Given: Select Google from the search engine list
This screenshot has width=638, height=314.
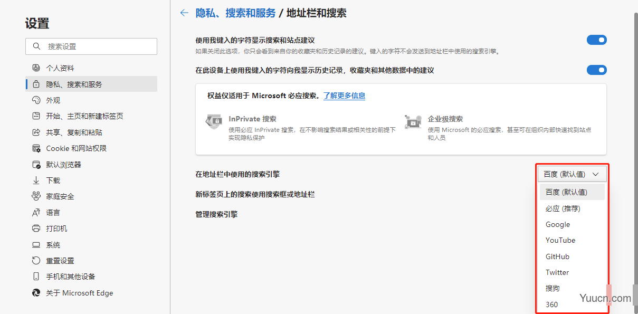Looking at the screenshot, I should point(572,224).
